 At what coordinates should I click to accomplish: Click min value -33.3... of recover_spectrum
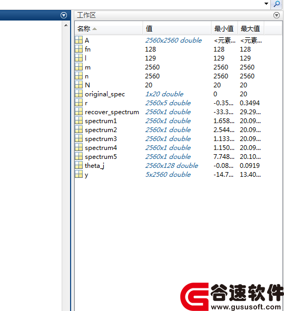click(x=223, y=112)
